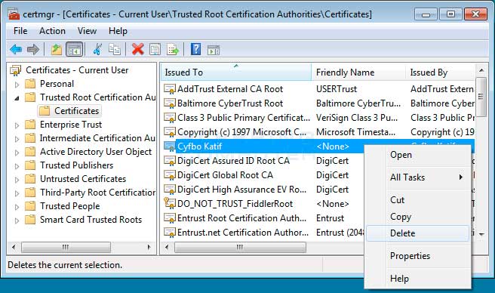Viewport: 495px width, 293px height.
Task: Open the File menu
Action: (20, 31)
